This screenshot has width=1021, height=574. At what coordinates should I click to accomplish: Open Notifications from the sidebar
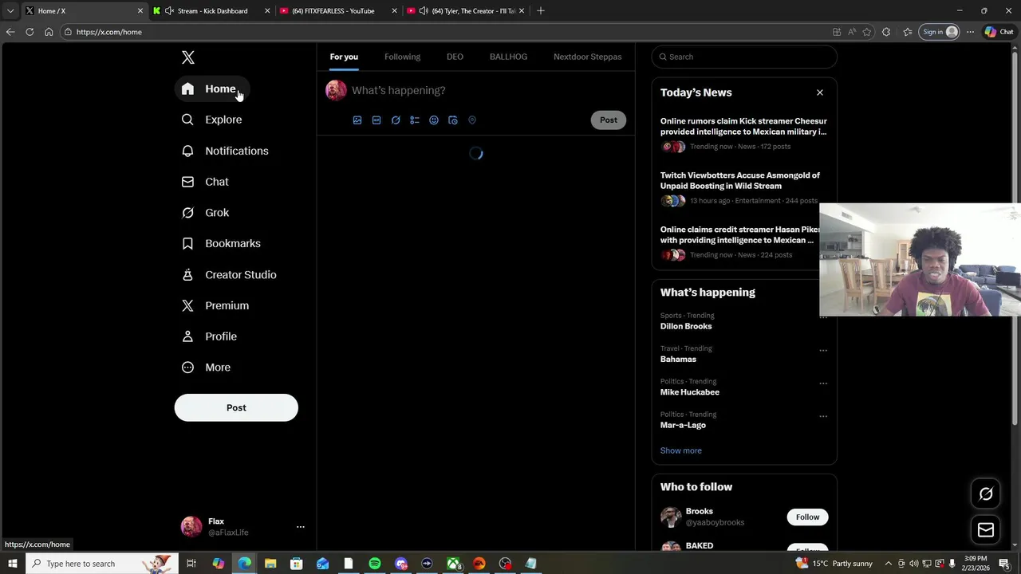[226, 151]
